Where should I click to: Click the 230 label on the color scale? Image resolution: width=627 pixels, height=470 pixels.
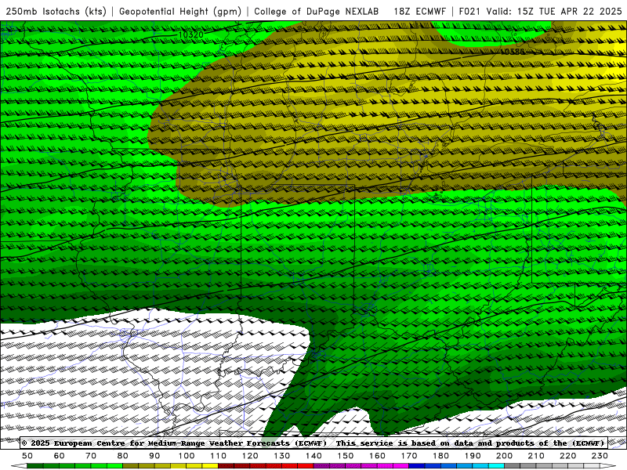600,456
